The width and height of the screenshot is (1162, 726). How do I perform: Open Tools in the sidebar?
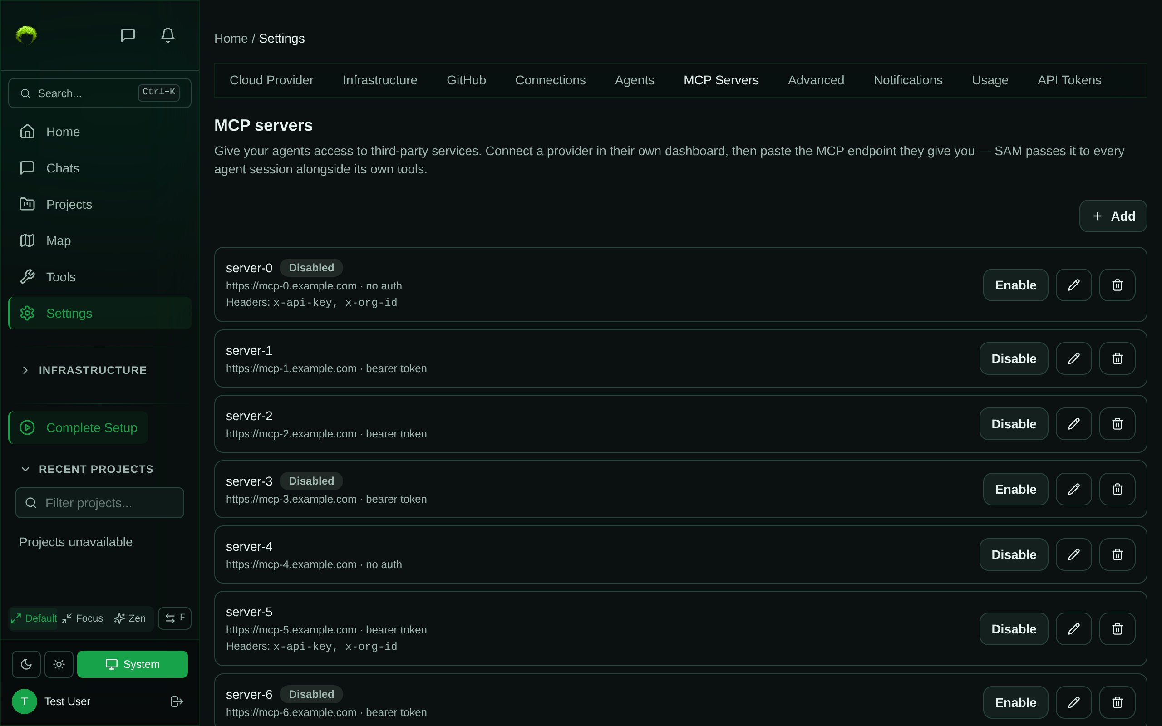(100, 277)
